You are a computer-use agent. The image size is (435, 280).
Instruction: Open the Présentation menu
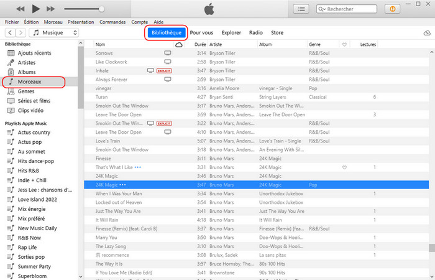pyautogui.click(x=80, y=22)
